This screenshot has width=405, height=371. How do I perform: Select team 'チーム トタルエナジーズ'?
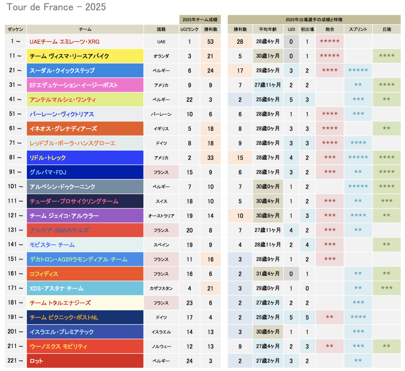[x=85, y=303]
